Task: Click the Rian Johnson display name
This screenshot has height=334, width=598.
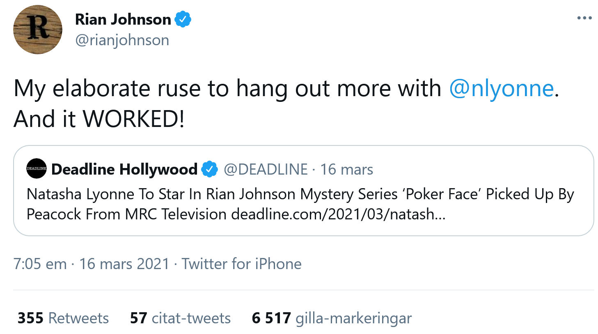Action: point(122,18)
